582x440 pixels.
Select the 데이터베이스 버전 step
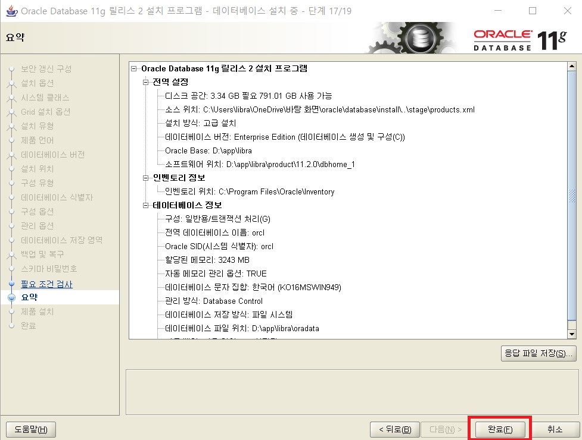pyautogui.click(x=52, y=155)
